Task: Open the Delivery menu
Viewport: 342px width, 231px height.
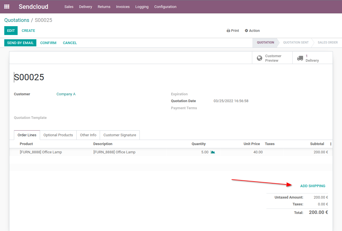Action: pyautogui.click(x=85, y=7)
